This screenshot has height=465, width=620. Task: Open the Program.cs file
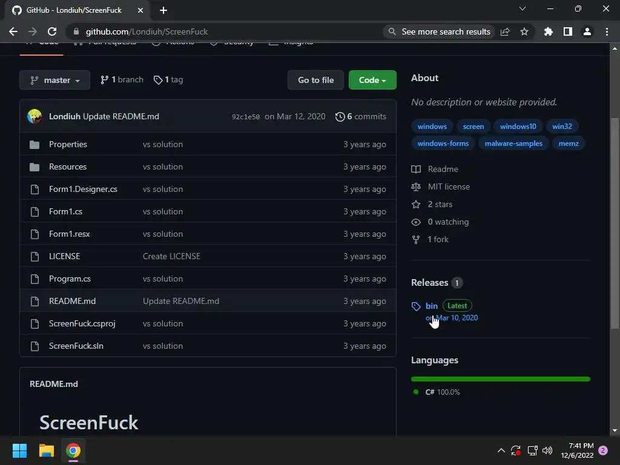(70, 279)
